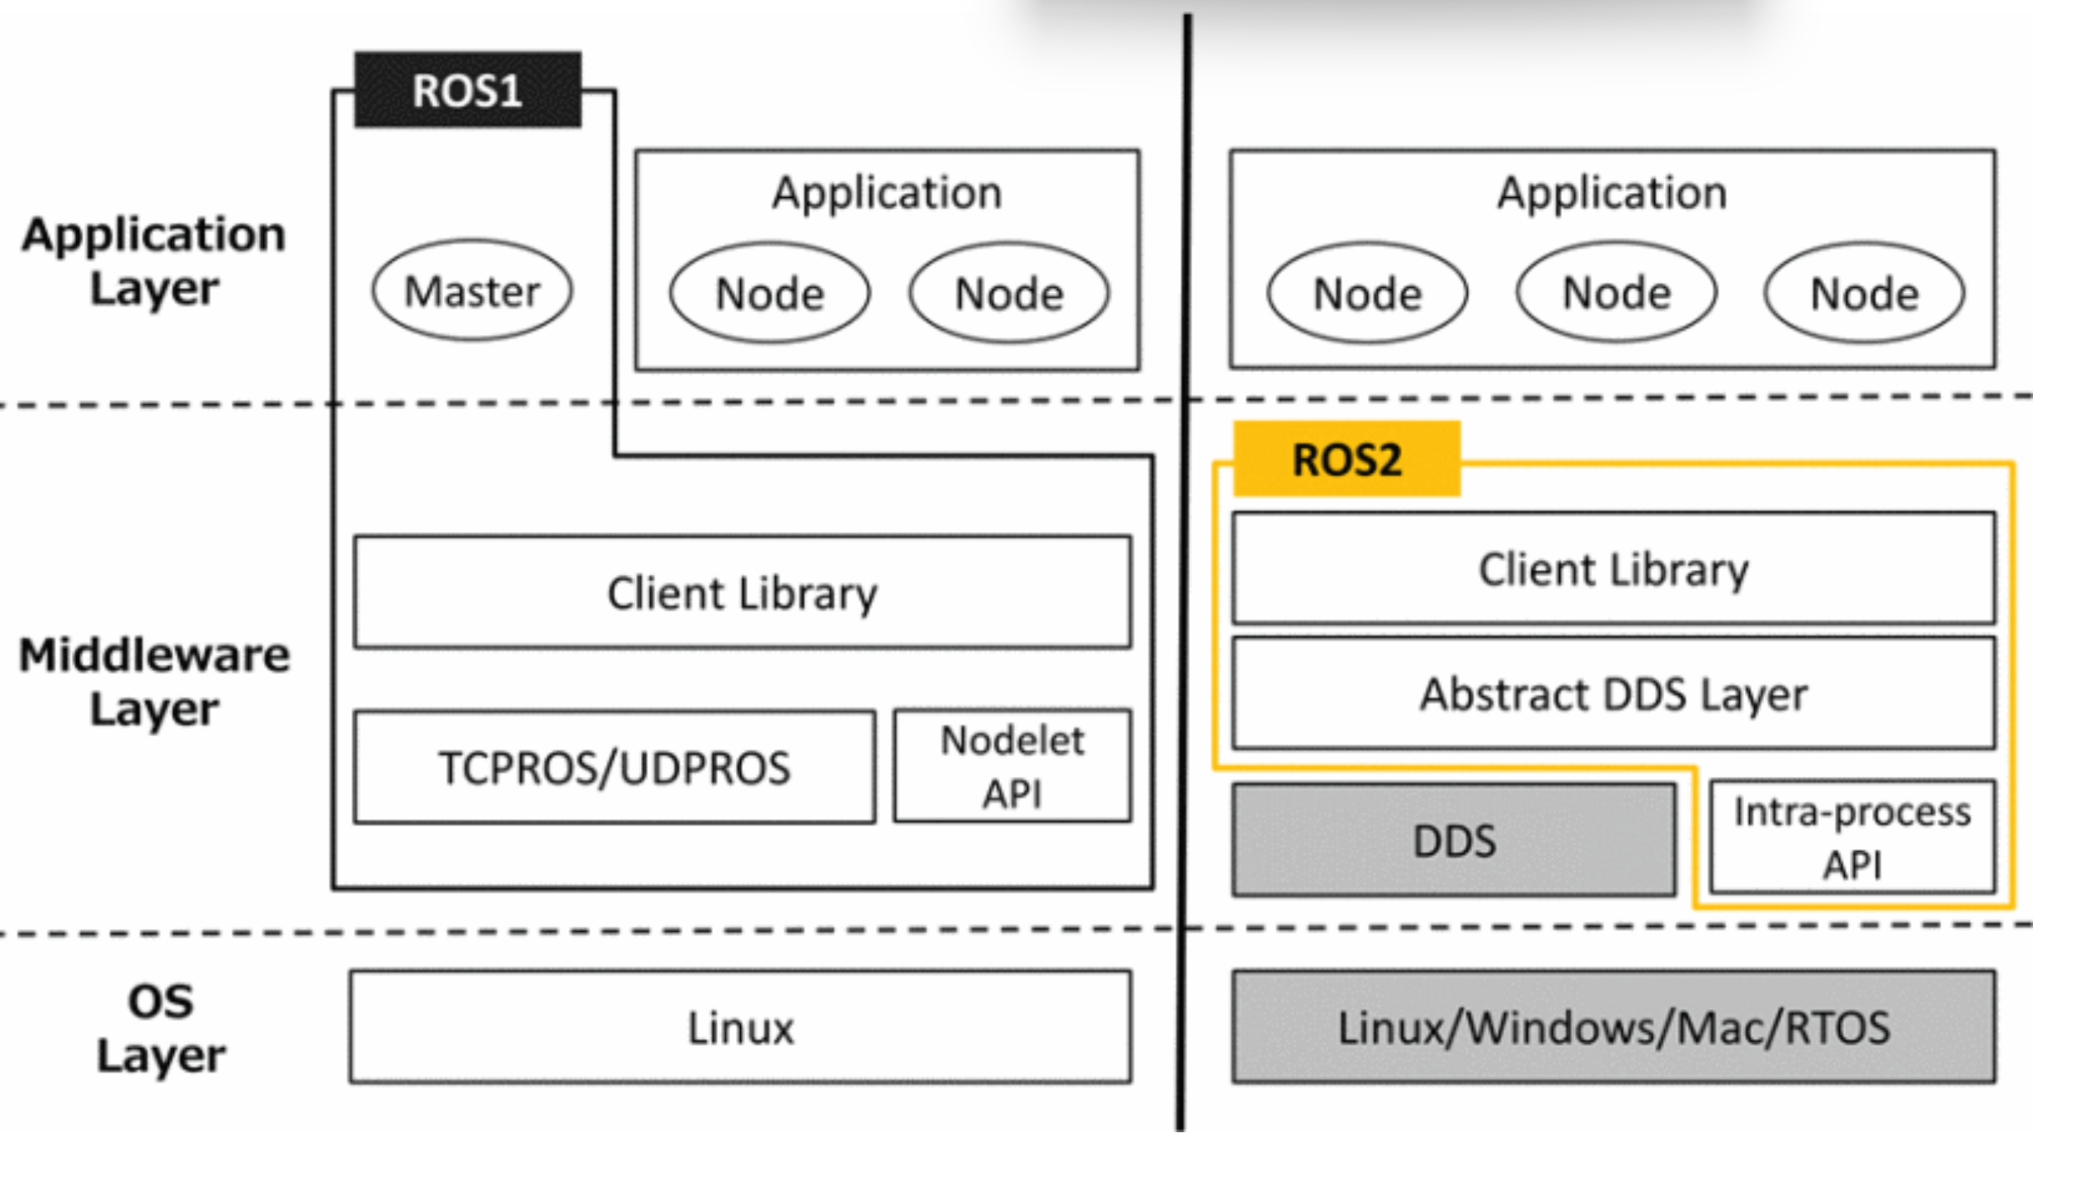Click the Intra-process API box

pyautogui.click(x=1853, y=837)
